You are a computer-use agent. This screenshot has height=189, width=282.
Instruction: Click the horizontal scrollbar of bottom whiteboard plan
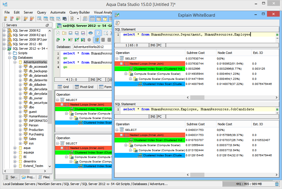pos(197,175)
